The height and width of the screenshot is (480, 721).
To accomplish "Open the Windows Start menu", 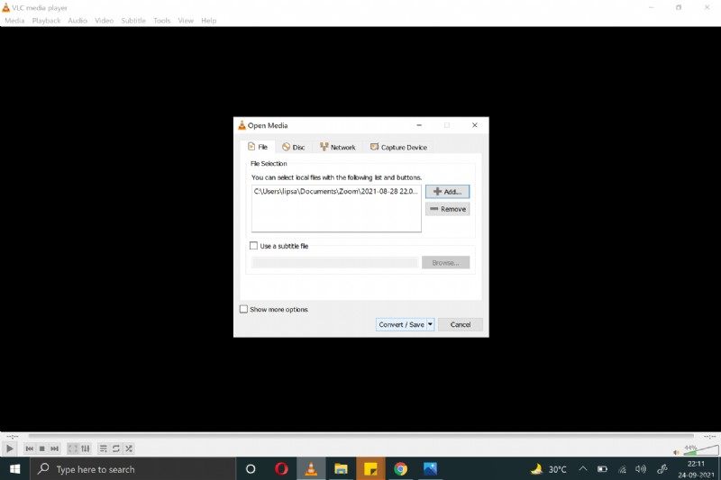I will (x=14, y=469).
